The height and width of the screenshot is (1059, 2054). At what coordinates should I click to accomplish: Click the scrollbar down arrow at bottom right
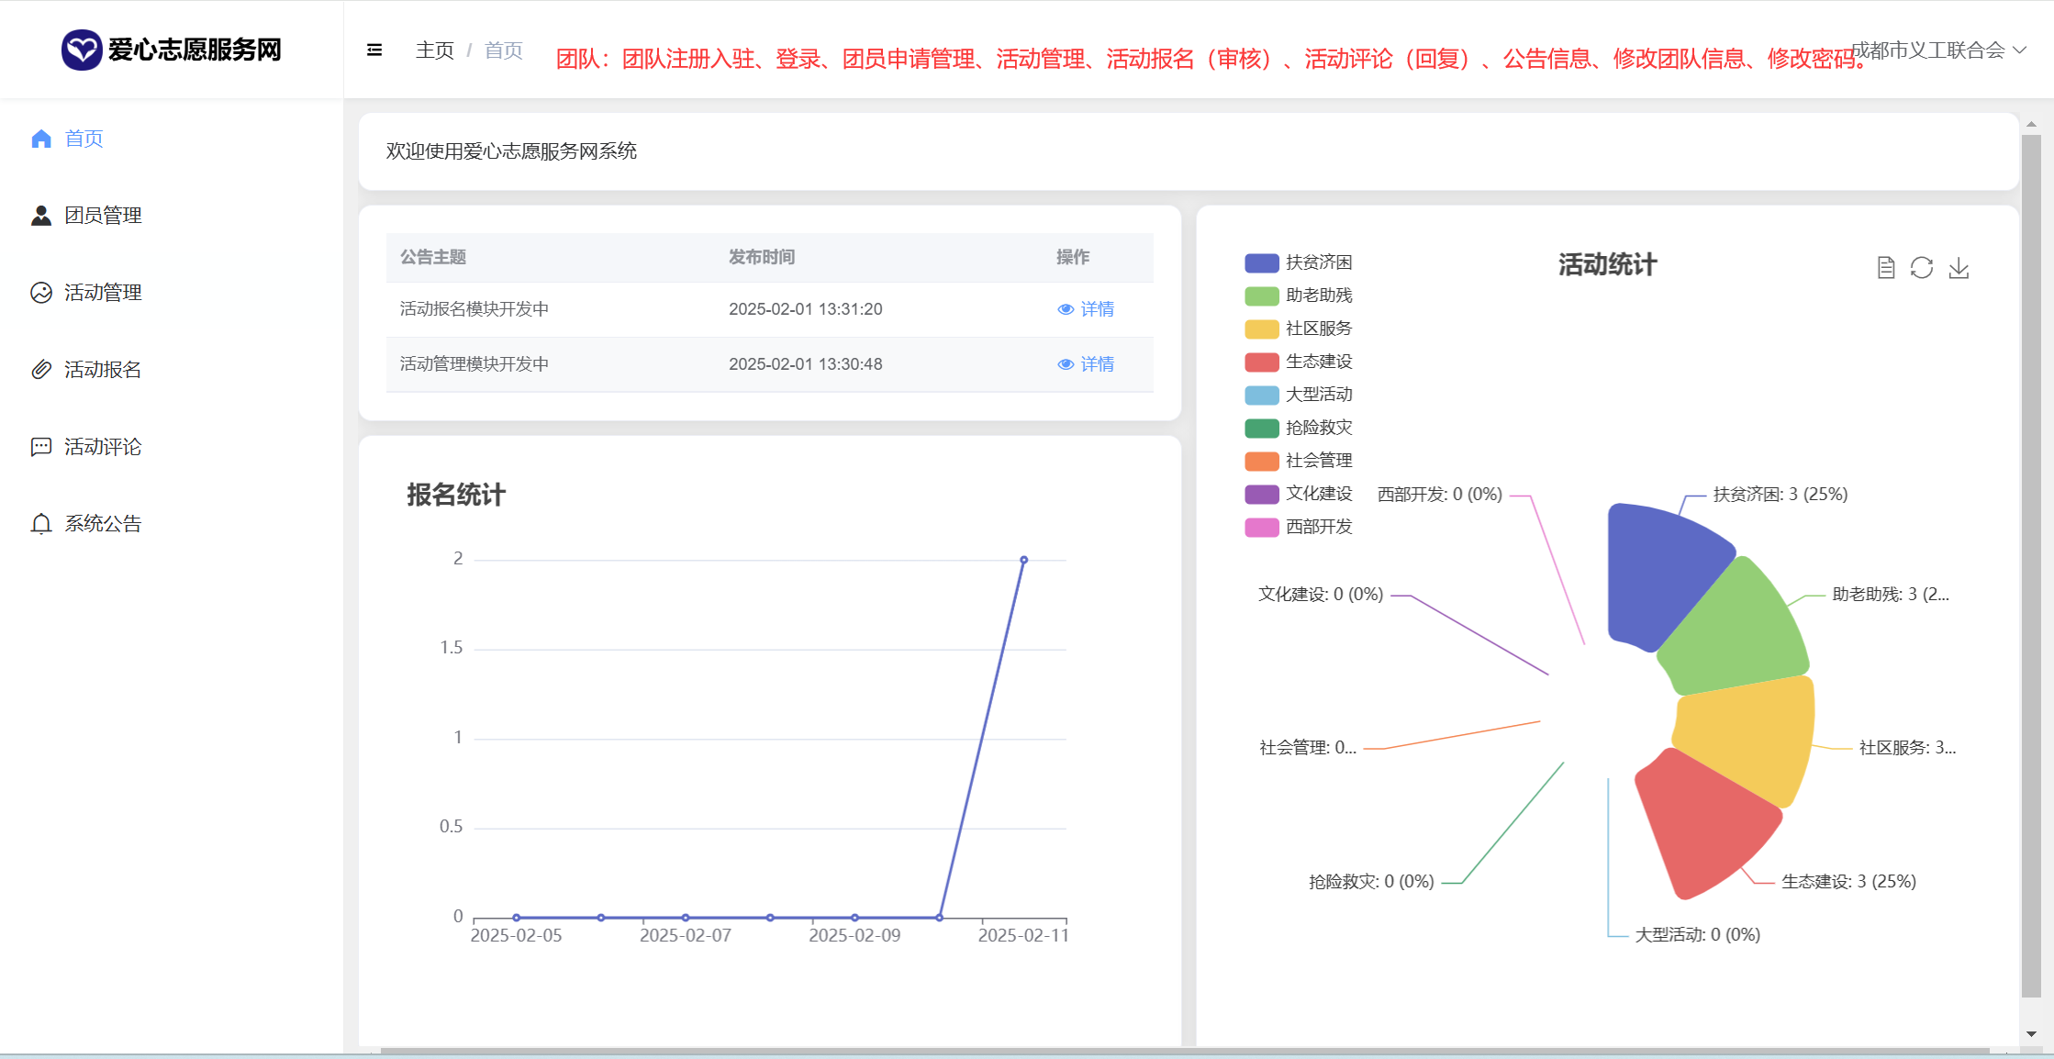click(2031, 1033)
